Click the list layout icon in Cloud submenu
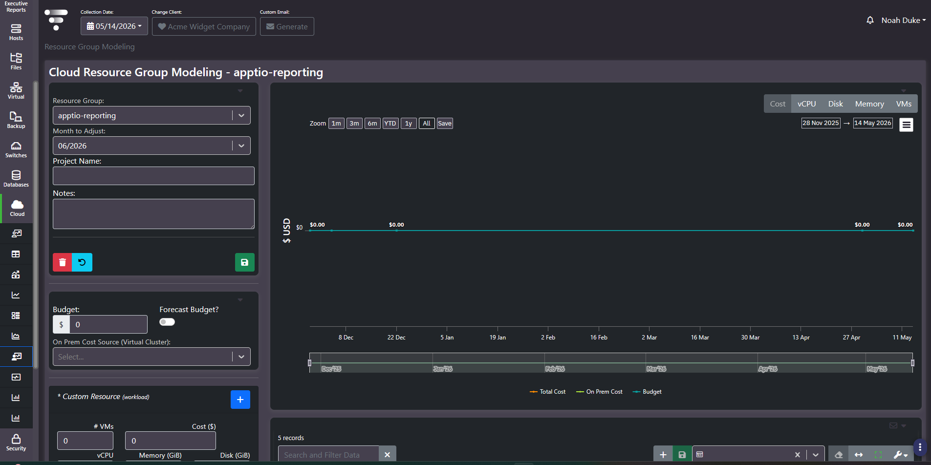Screen dimensions: 931x465 (x=16, y=316)
